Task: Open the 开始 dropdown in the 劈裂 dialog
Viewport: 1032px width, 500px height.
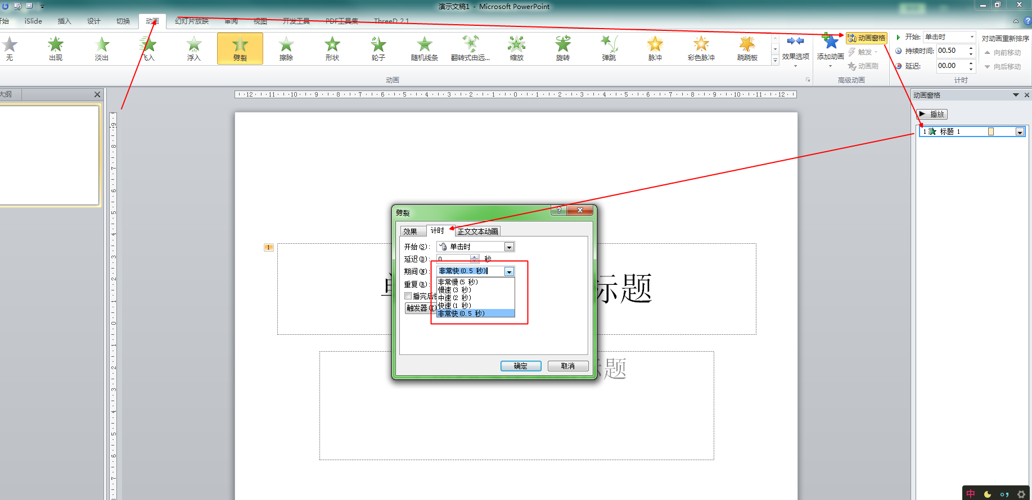Action: 509,247
